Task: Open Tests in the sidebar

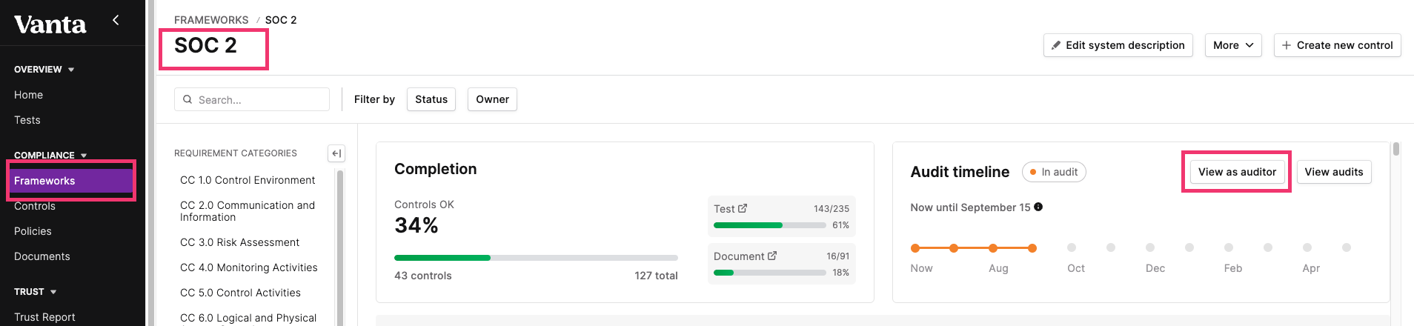Action: pyautogui.click(x=27, y=120)
